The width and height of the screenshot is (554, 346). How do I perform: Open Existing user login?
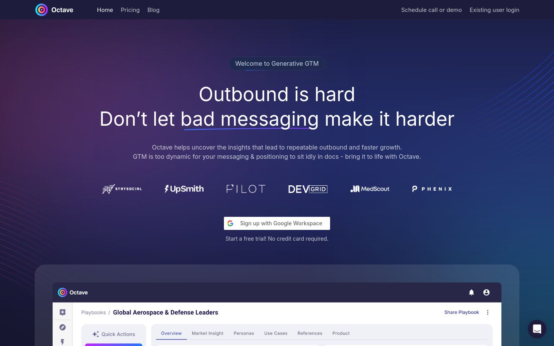click(x=494, y=10)
